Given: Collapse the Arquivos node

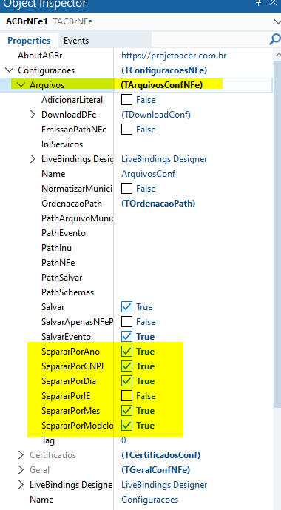Looking at the screenshot, I should point(21,85).
